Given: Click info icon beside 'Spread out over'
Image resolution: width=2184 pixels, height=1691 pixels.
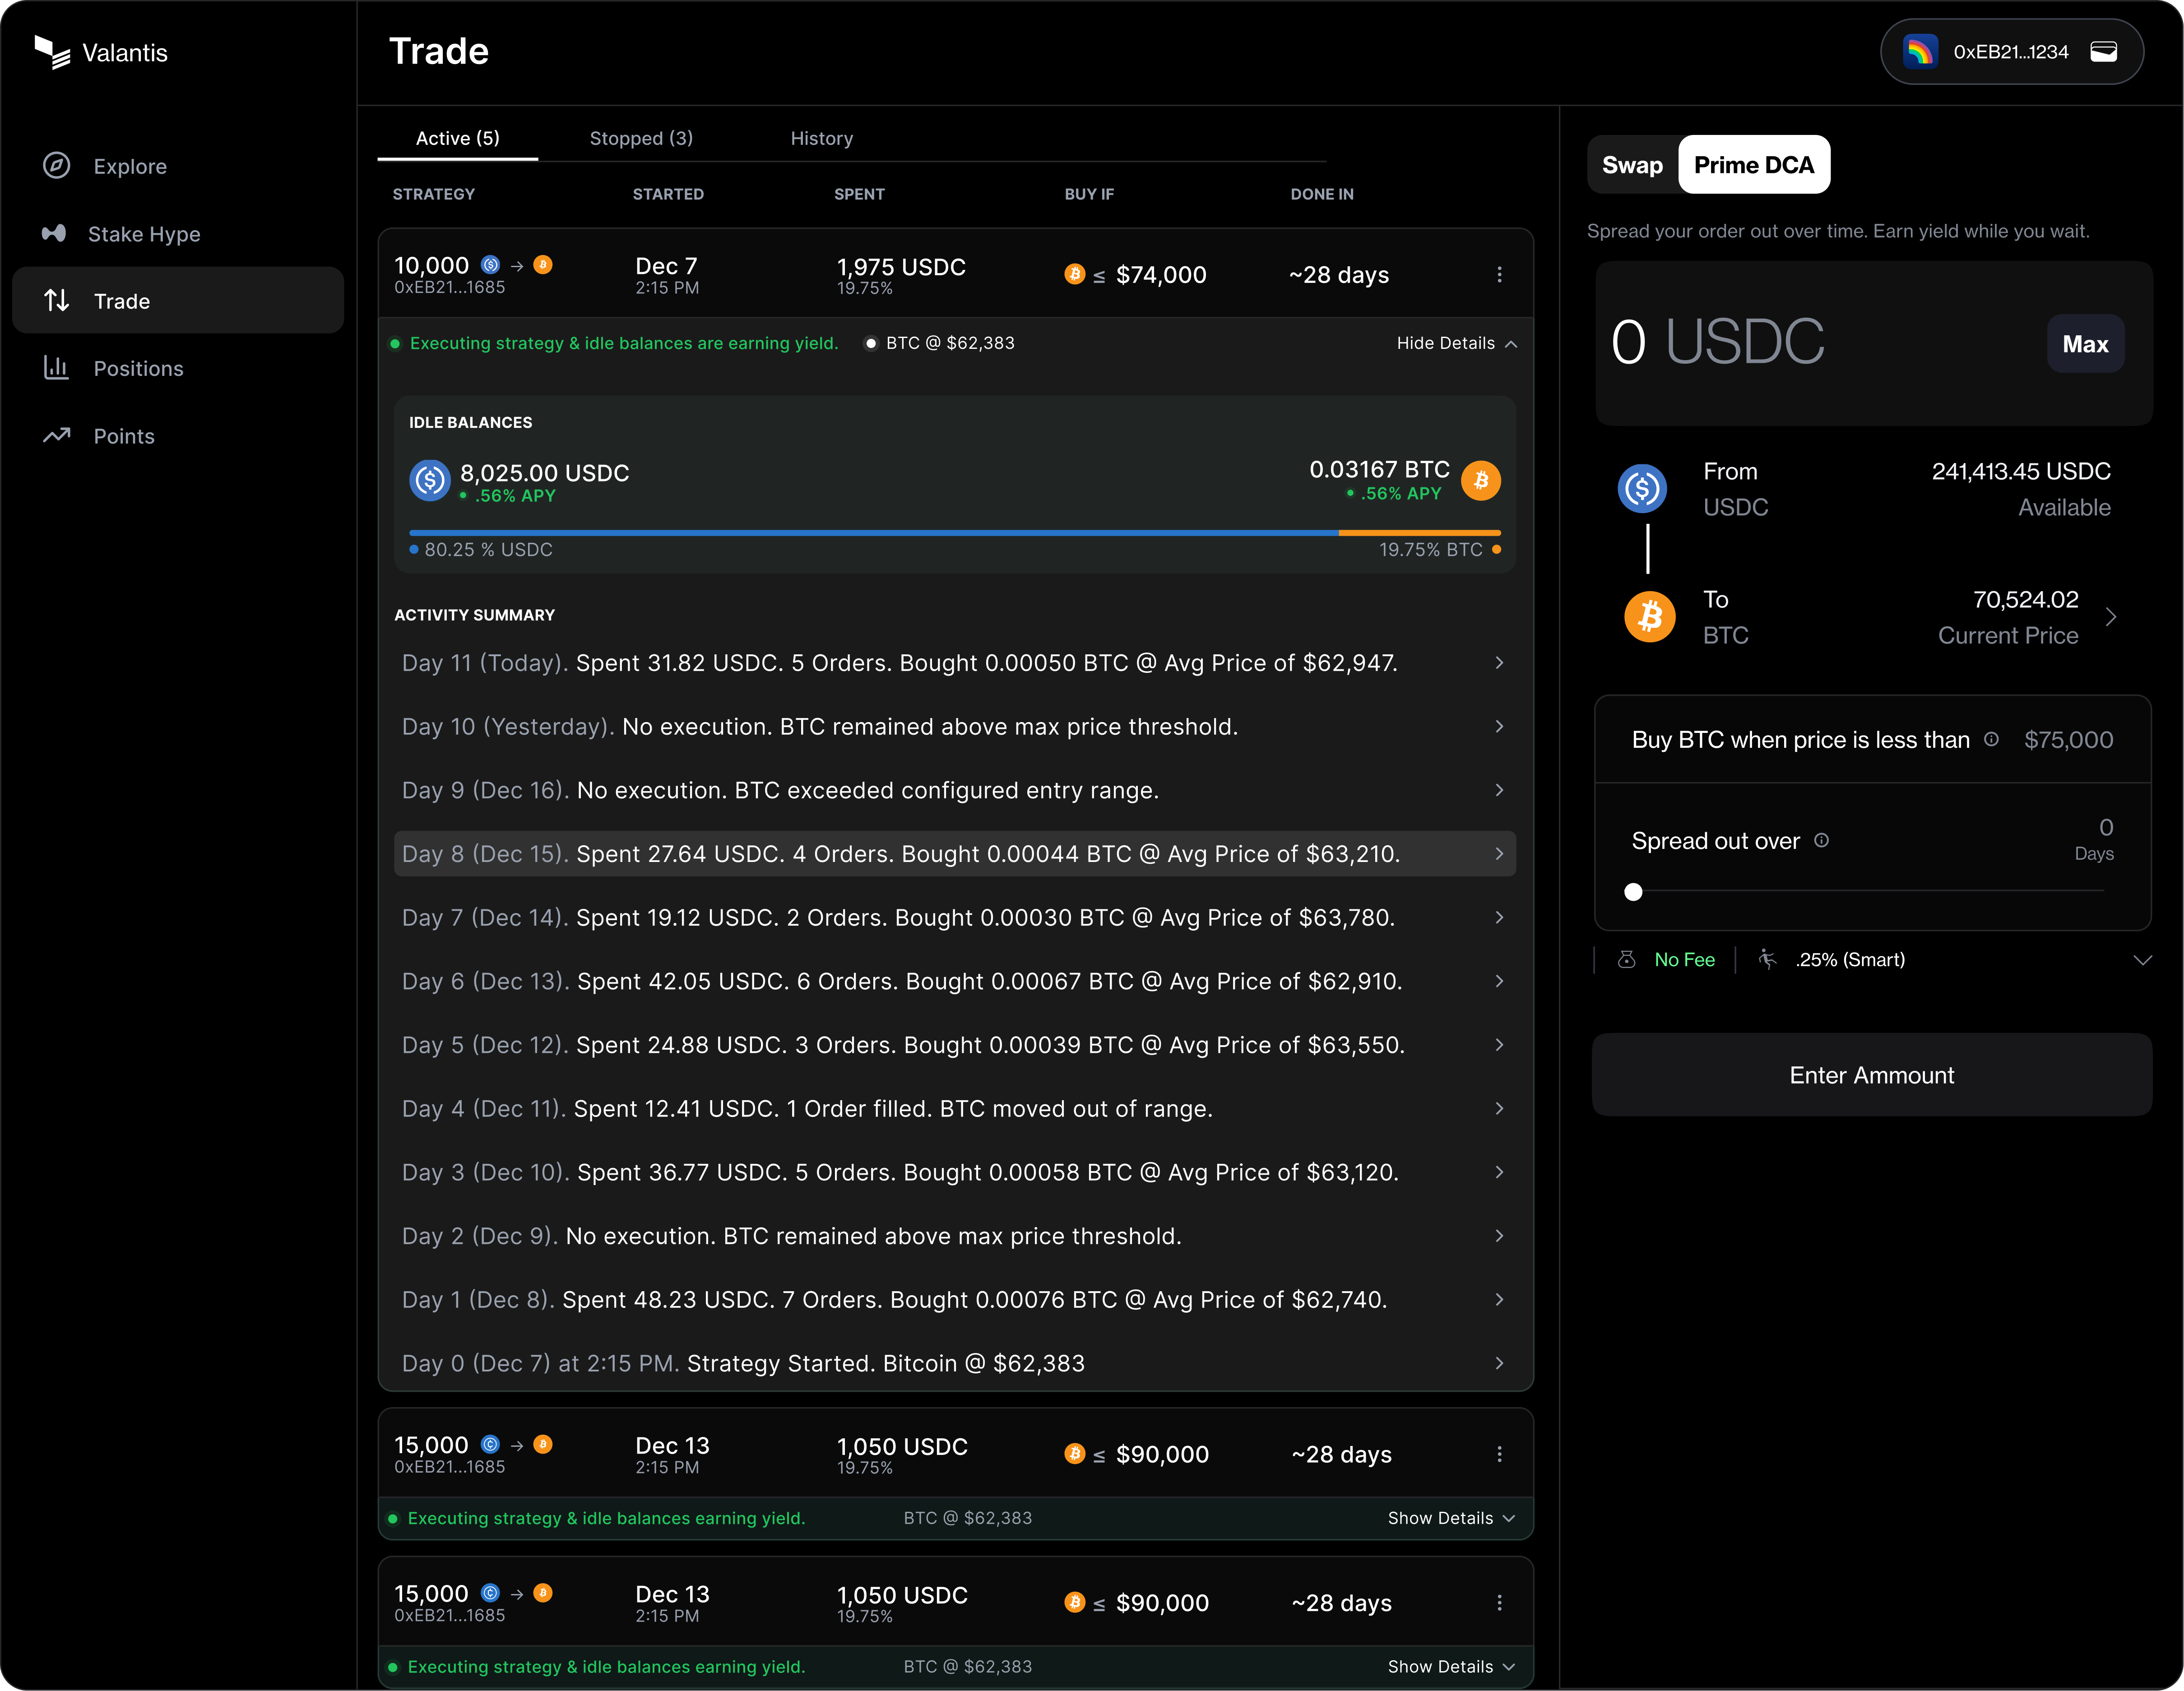Looking at the screenshot, I should click(1821, 840).
